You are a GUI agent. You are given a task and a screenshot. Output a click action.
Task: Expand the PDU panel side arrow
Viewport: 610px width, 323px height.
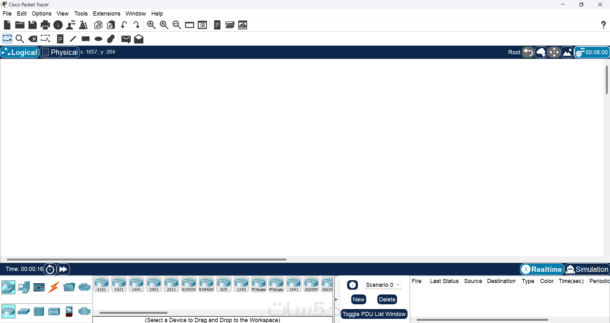(336, 299)
